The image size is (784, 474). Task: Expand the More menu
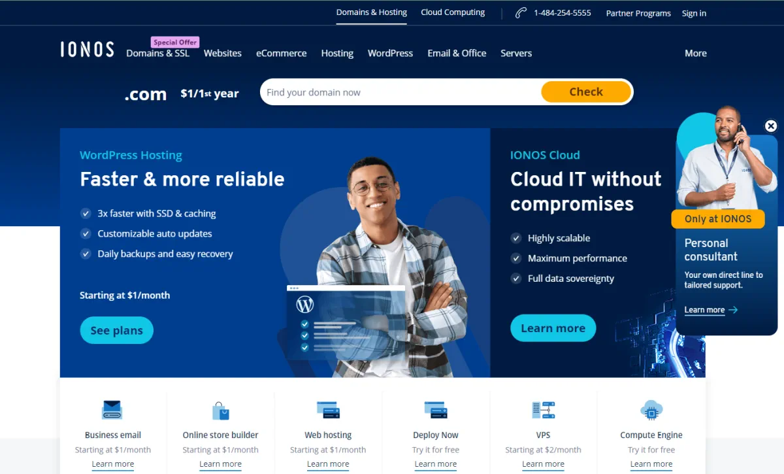pyautogui.click(x=696, y=53)
